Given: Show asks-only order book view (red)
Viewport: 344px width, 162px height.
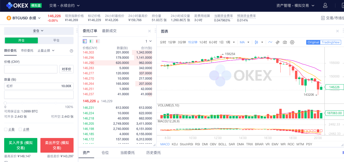Looking at the screenshot, I should 98,41.
